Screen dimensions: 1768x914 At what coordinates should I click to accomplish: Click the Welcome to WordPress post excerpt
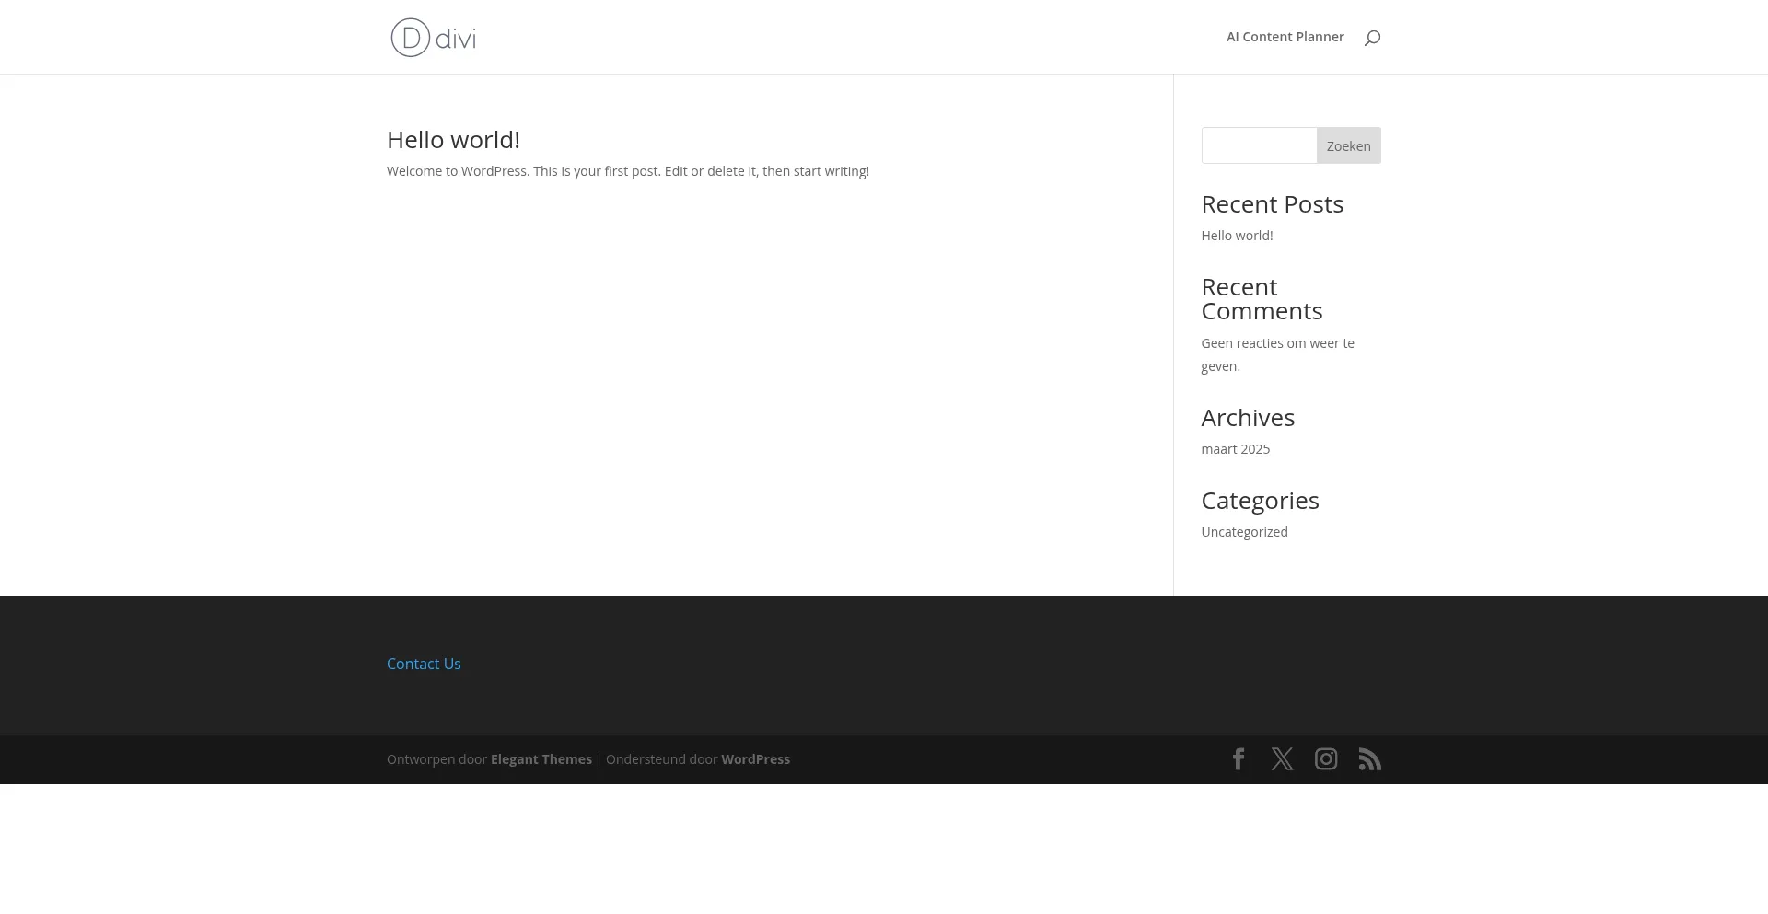click(x=627, y=171)
